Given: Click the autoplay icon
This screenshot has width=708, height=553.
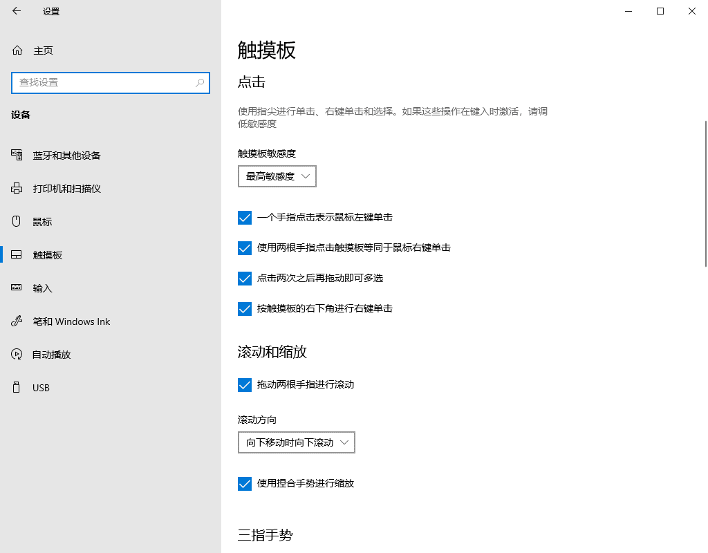Looking at the screenshot, I should 17,355.
